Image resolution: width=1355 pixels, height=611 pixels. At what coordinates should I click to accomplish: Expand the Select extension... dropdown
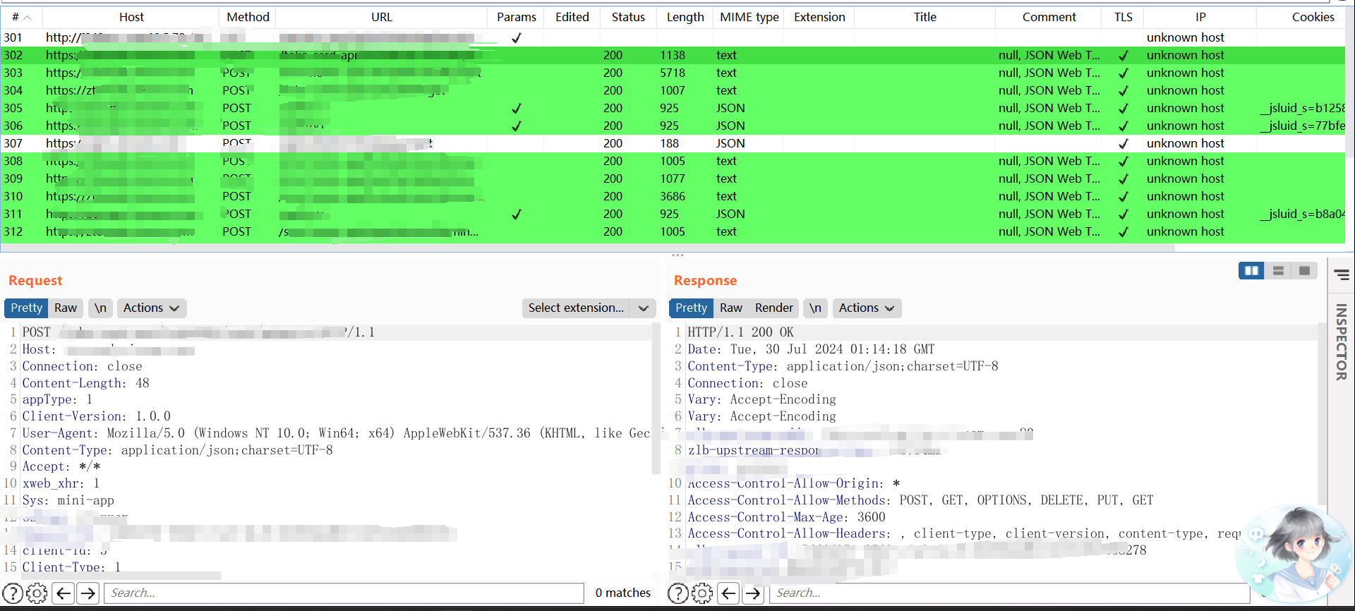coord(588,308)
